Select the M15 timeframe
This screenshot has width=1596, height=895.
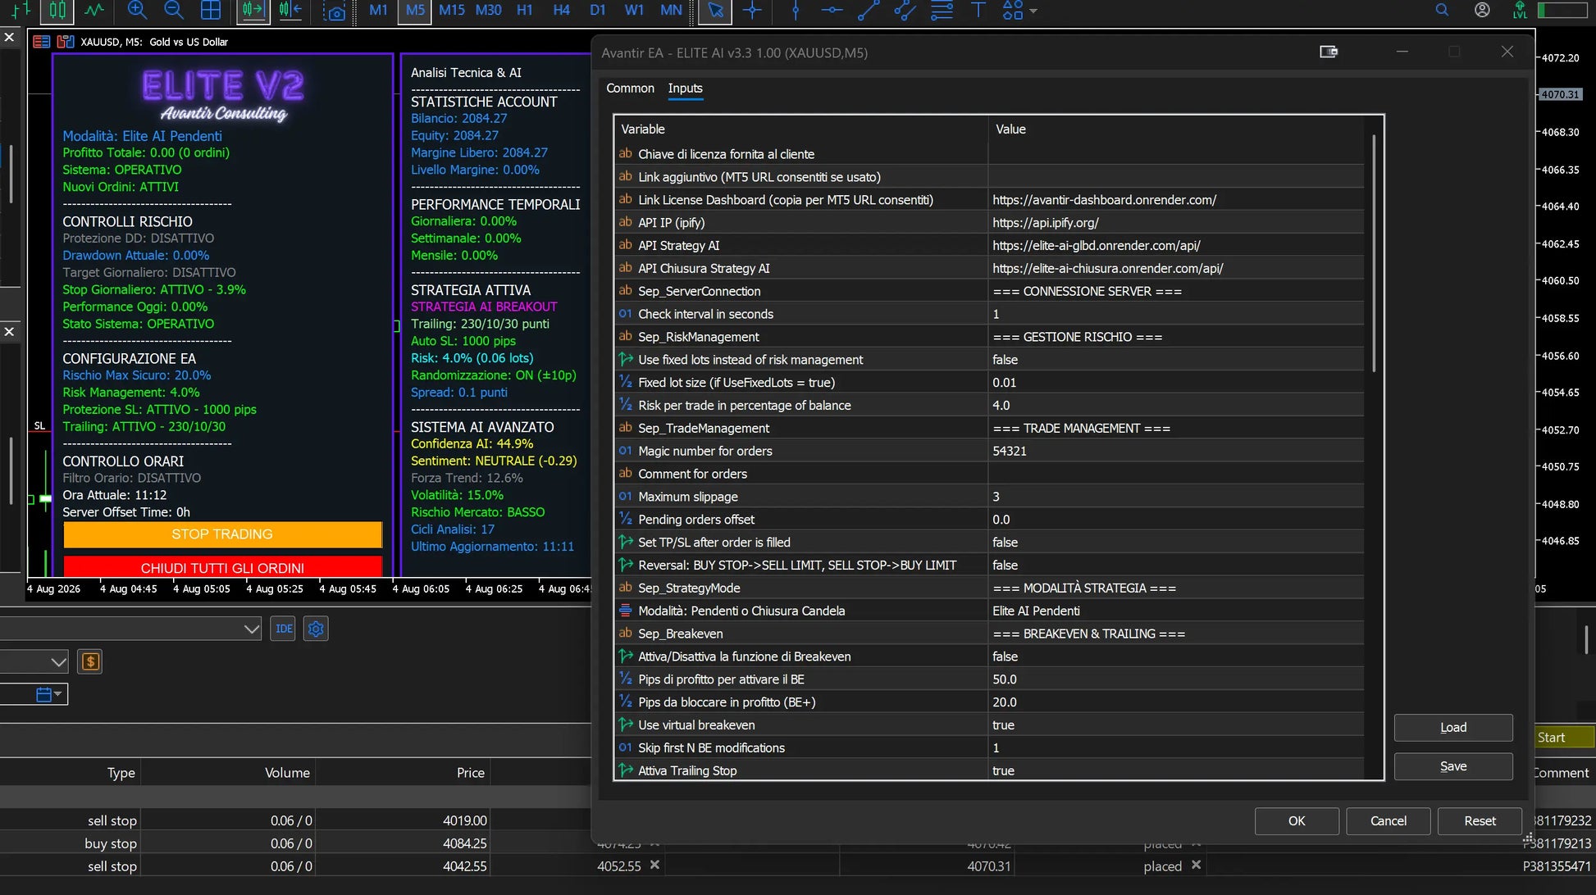coord(451,11)
